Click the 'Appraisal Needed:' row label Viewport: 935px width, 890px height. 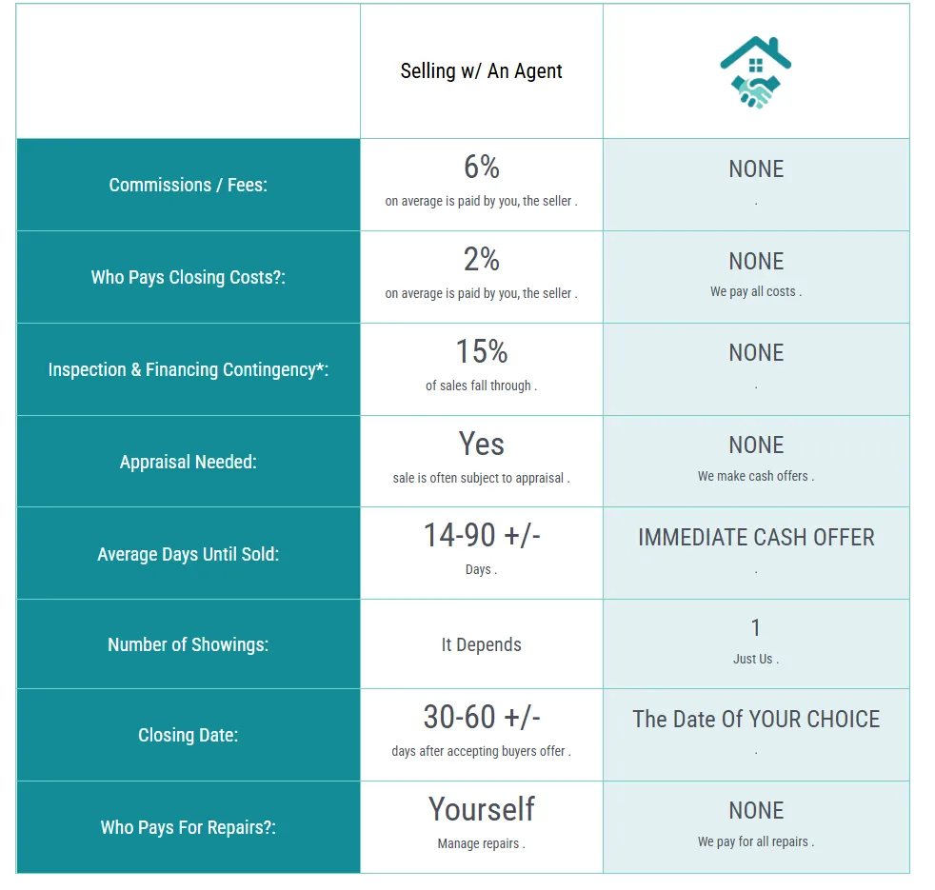coord(188,462)
